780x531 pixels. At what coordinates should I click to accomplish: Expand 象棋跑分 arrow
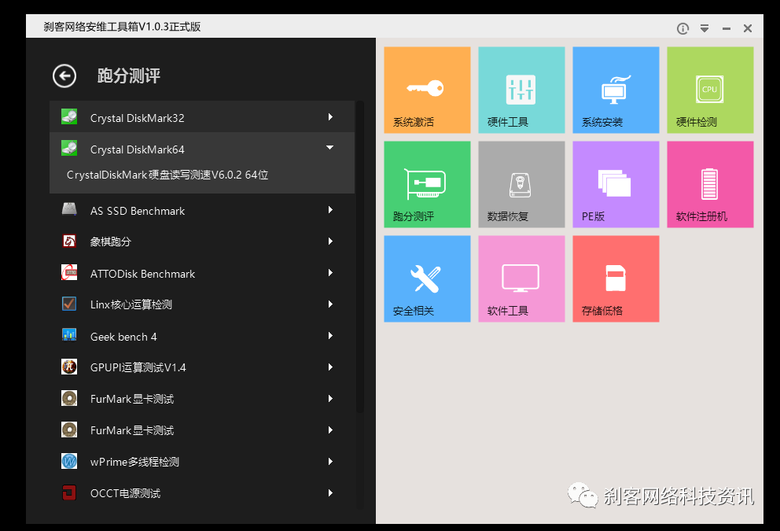(330, 241)
